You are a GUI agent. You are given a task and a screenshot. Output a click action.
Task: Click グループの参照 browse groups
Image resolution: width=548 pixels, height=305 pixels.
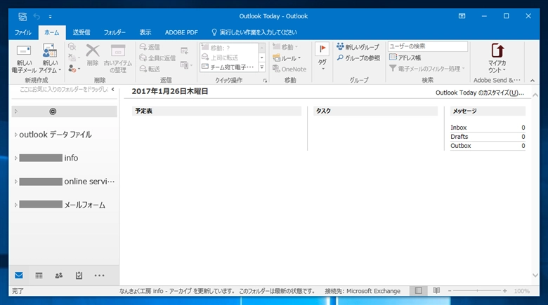(x=358, y=58)
